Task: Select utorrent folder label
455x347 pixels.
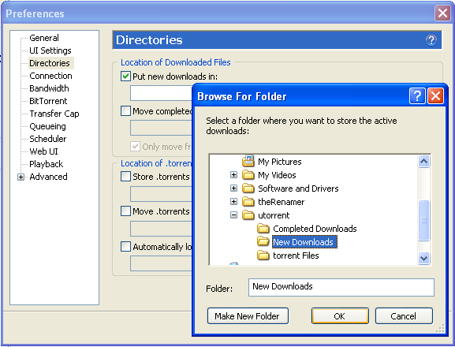Action: 274,215
